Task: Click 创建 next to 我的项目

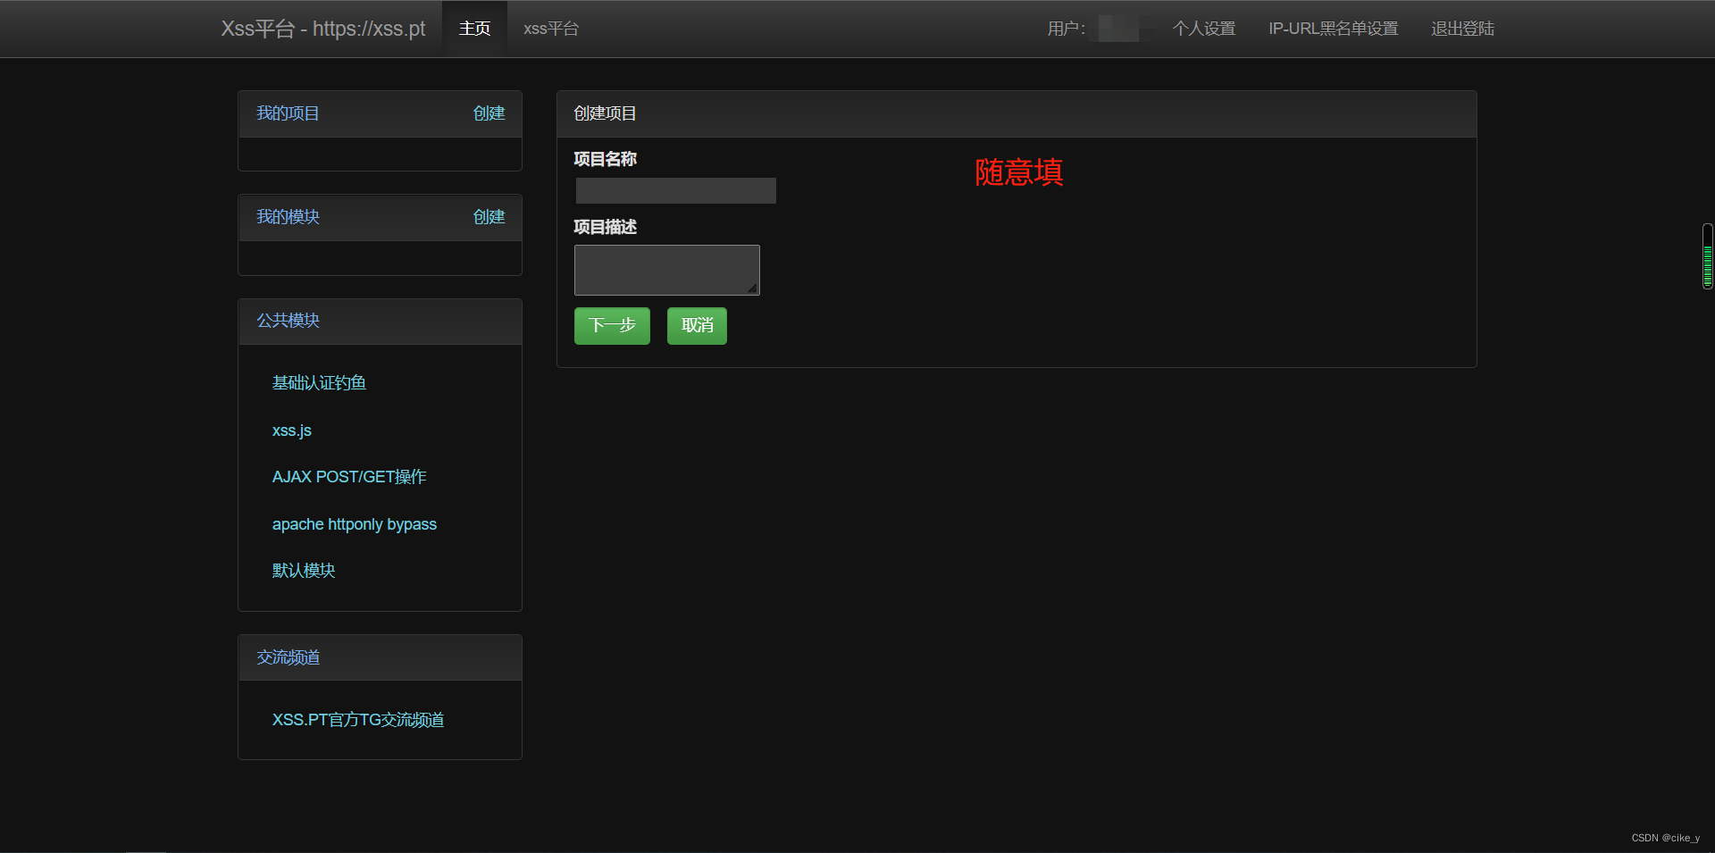Action: pyautogui.click(x=489, y=113)
